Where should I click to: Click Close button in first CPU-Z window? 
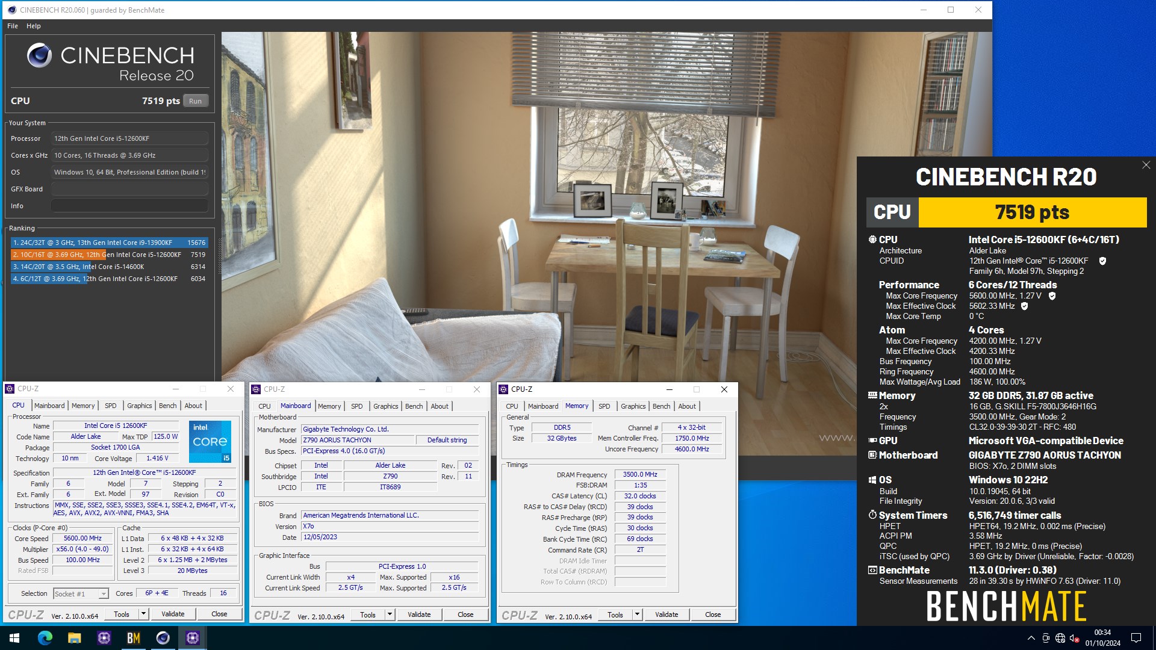click(219, 614)
